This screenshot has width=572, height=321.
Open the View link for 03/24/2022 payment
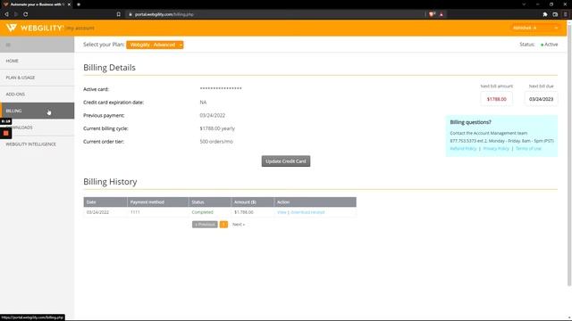pos(282,212)
